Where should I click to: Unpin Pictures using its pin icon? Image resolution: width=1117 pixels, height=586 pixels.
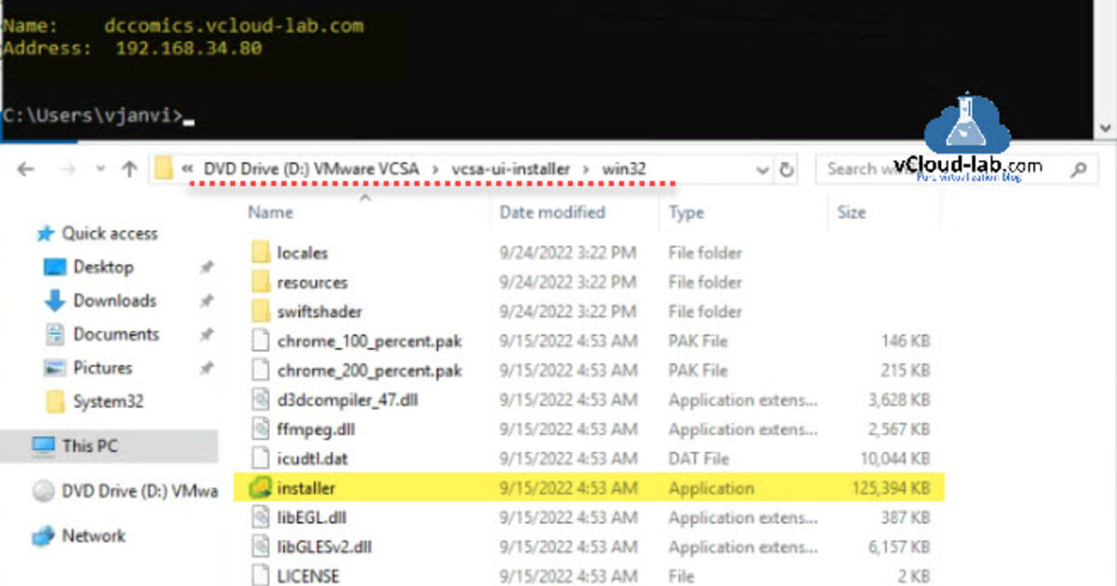(x=207, y=368)
